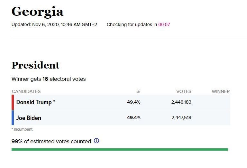Click the info icon beside estimated votes counted
The width and height of the screenshot is (247, 168).
coord(96,141)
